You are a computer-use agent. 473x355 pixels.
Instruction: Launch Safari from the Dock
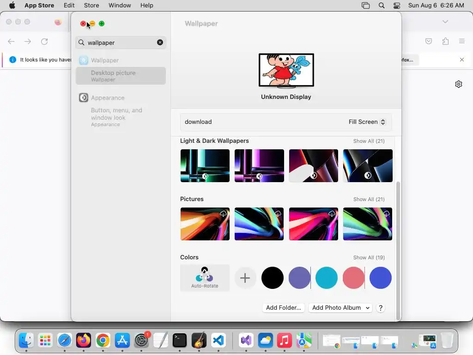[65, 341]
